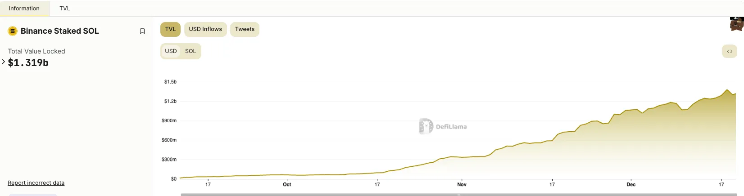Switch chart denomination to SOL
This screenshot has height=196, width=744.
[x=191, y=51]
